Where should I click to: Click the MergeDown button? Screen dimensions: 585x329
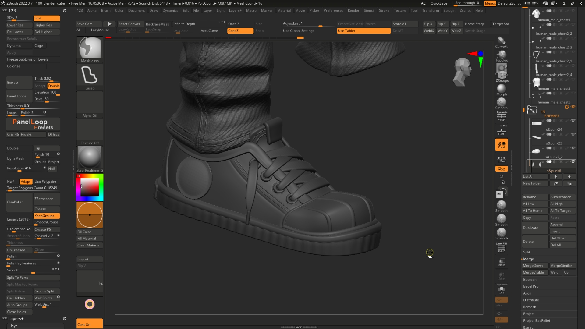coord(533,266)
